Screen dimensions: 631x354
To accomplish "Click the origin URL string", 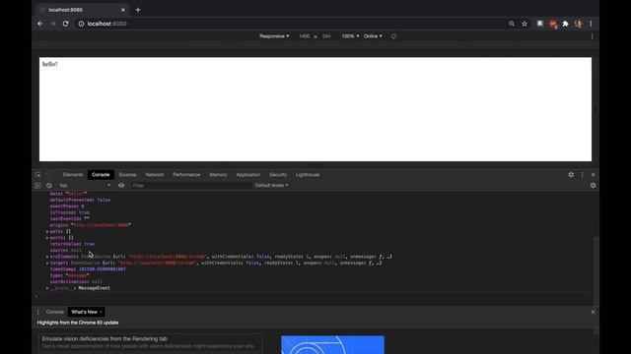I will [101, 225].
